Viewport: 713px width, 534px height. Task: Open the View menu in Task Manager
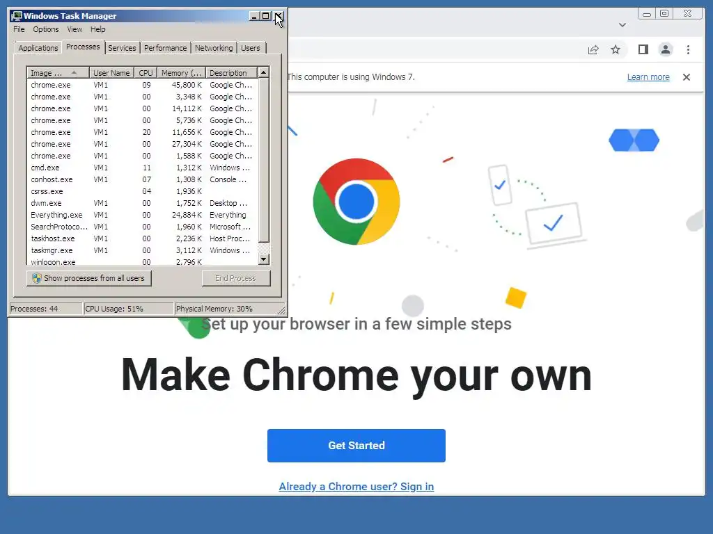75,29
